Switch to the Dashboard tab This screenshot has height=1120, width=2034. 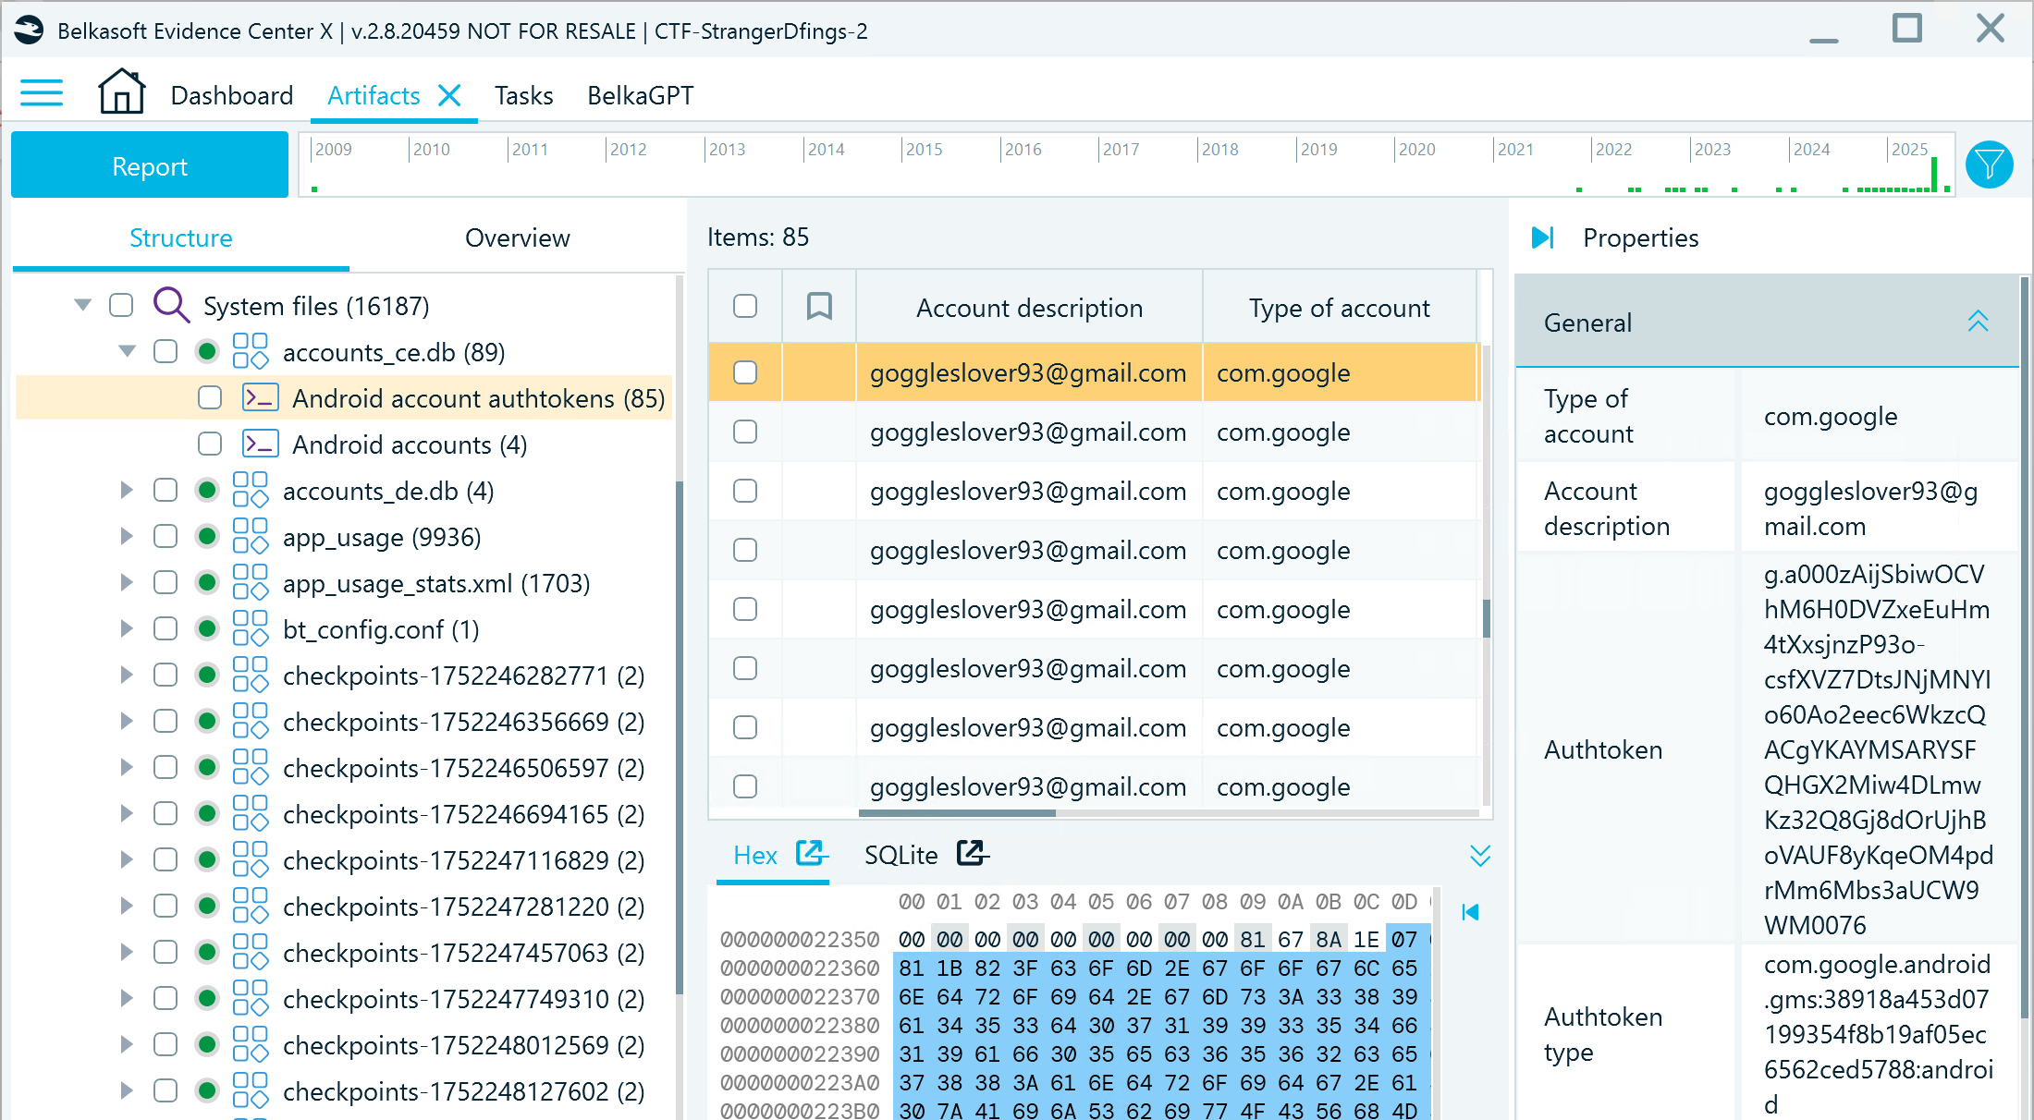[231, 95]
